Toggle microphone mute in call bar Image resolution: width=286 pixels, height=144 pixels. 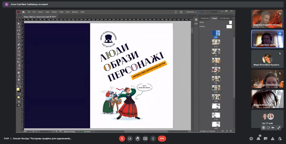[122, 138]
